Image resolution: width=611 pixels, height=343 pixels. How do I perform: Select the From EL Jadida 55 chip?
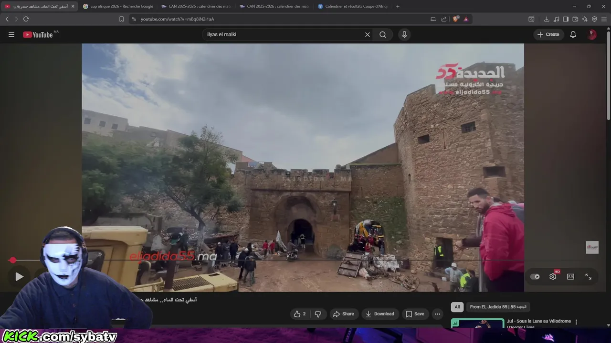(x=498, y=307)
